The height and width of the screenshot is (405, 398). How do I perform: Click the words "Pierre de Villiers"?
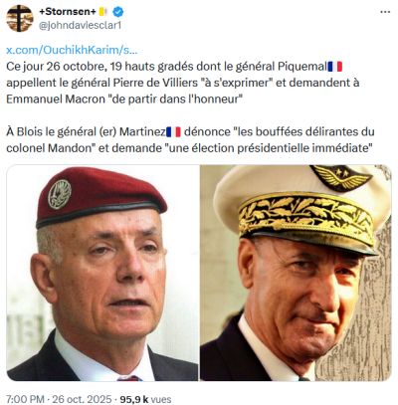pos(155,83)
